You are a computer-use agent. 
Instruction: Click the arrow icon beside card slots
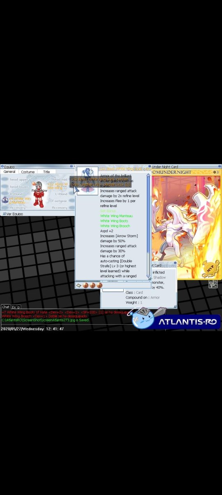pyautogui.click(x=79, y=285)
